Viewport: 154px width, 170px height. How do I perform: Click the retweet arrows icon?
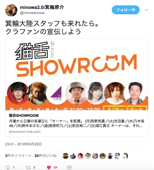[x=28, y=167]
